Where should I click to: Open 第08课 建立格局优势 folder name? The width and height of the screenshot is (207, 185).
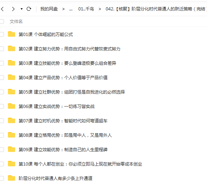click(x=65, y=135)
